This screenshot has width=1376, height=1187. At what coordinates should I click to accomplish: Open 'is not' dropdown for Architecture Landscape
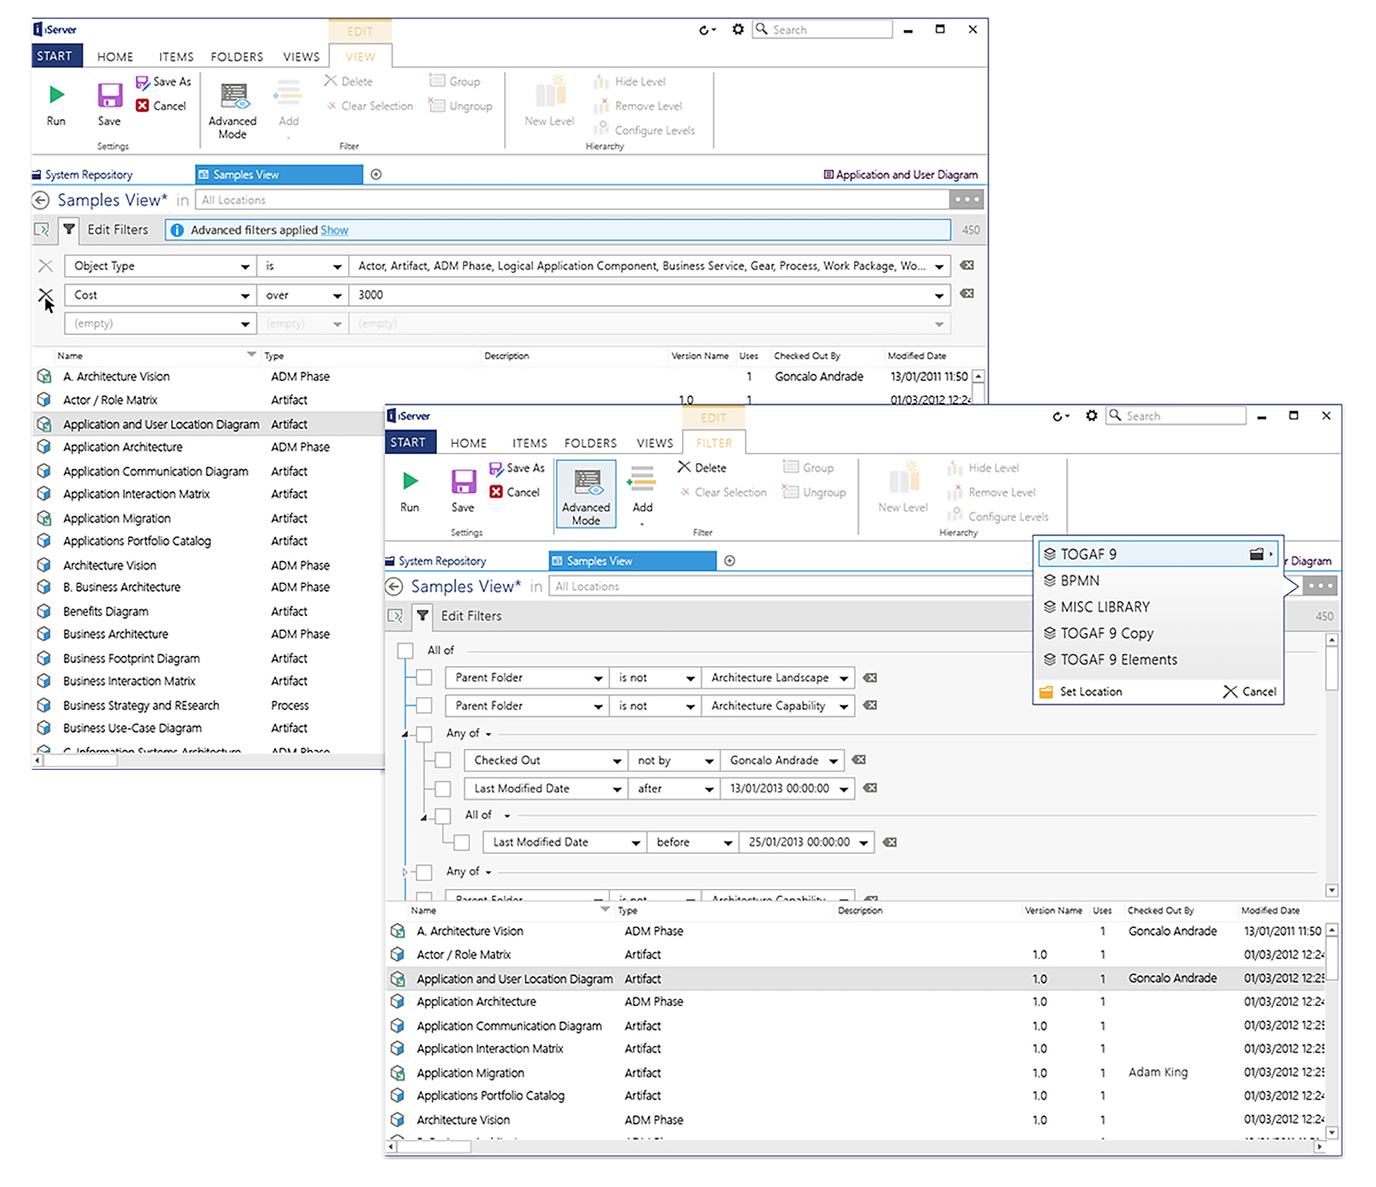(690, 678)
